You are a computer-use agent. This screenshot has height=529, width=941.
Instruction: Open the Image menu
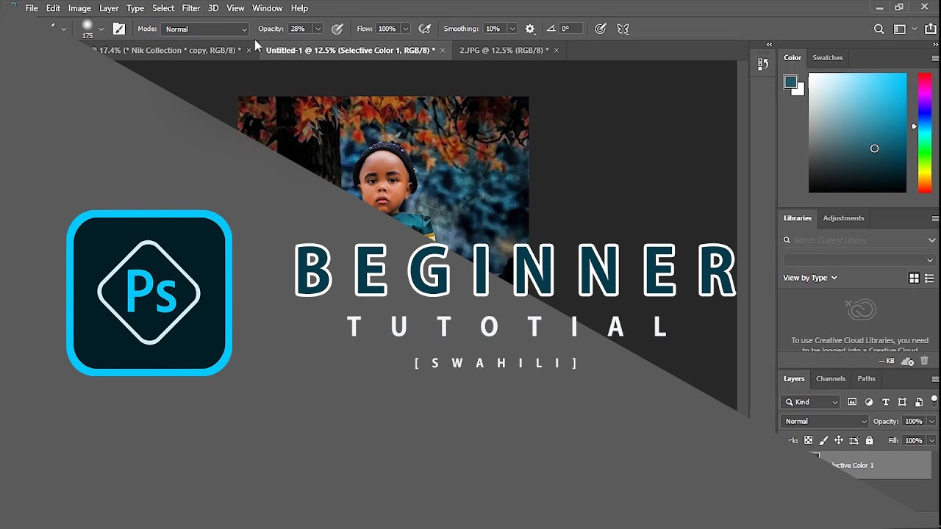[x=79, y=8]
